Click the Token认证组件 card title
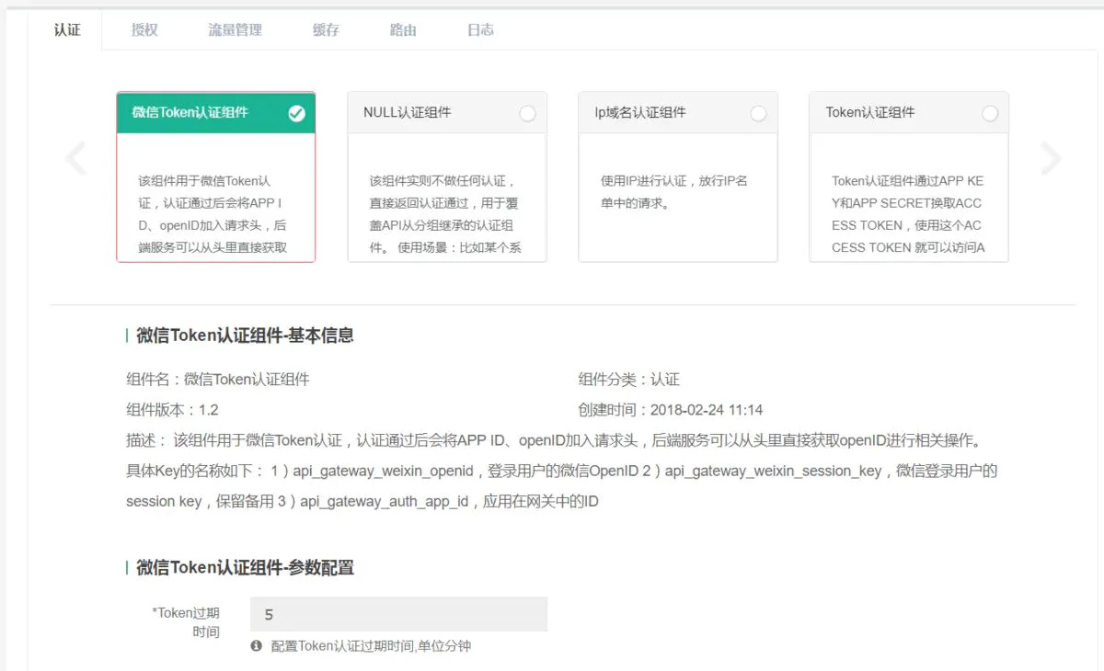Image resolution: width=1104 pixels, height=671 pixels. coord(870,112)
